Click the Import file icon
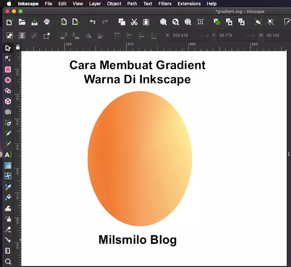The image size is (291, 267). coord(64,22)
